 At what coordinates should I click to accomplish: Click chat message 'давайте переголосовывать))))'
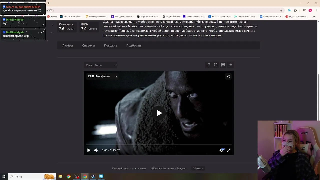click(22, 10)
